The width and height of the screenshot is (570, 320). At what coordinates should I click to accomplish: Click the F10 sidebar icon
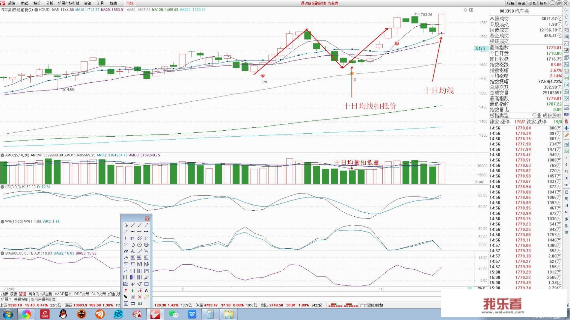click(566, 65)
